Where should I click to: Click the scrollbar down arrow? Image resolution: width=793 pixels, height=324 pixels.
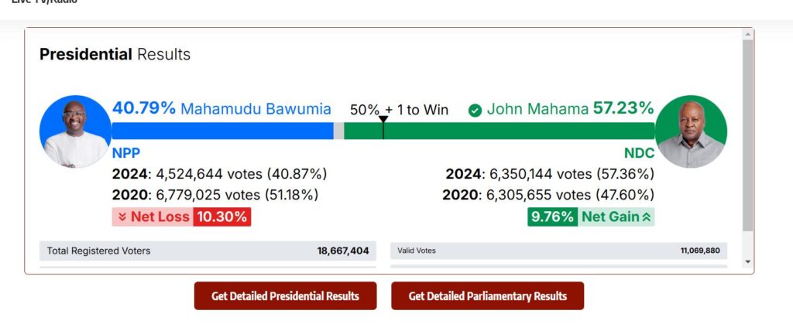coord(747,262)
